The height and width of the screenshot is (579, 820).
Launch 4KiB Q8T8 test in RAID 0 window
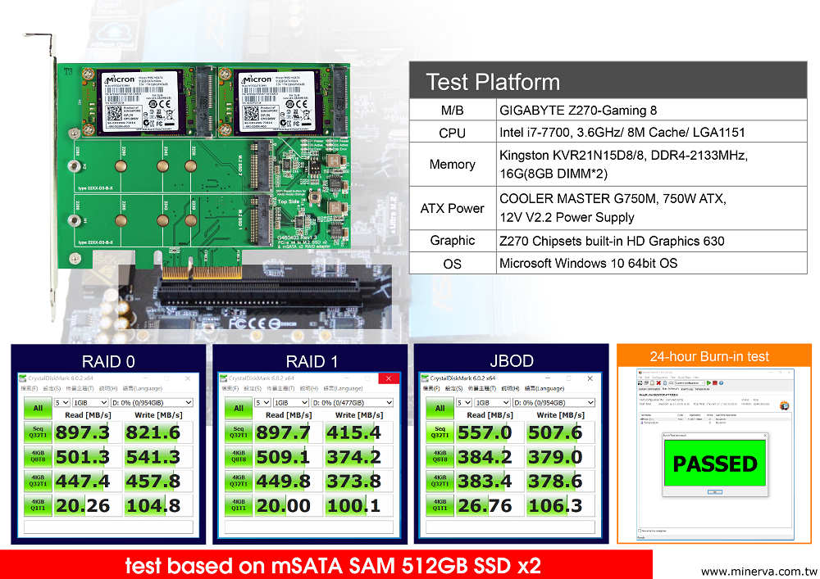(38, 457)
